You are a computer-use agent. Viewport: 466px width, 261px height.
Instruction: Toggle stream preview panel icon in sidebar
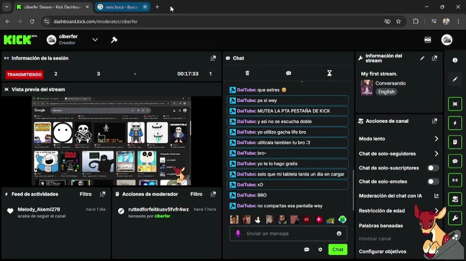click(x=455, y=104)
